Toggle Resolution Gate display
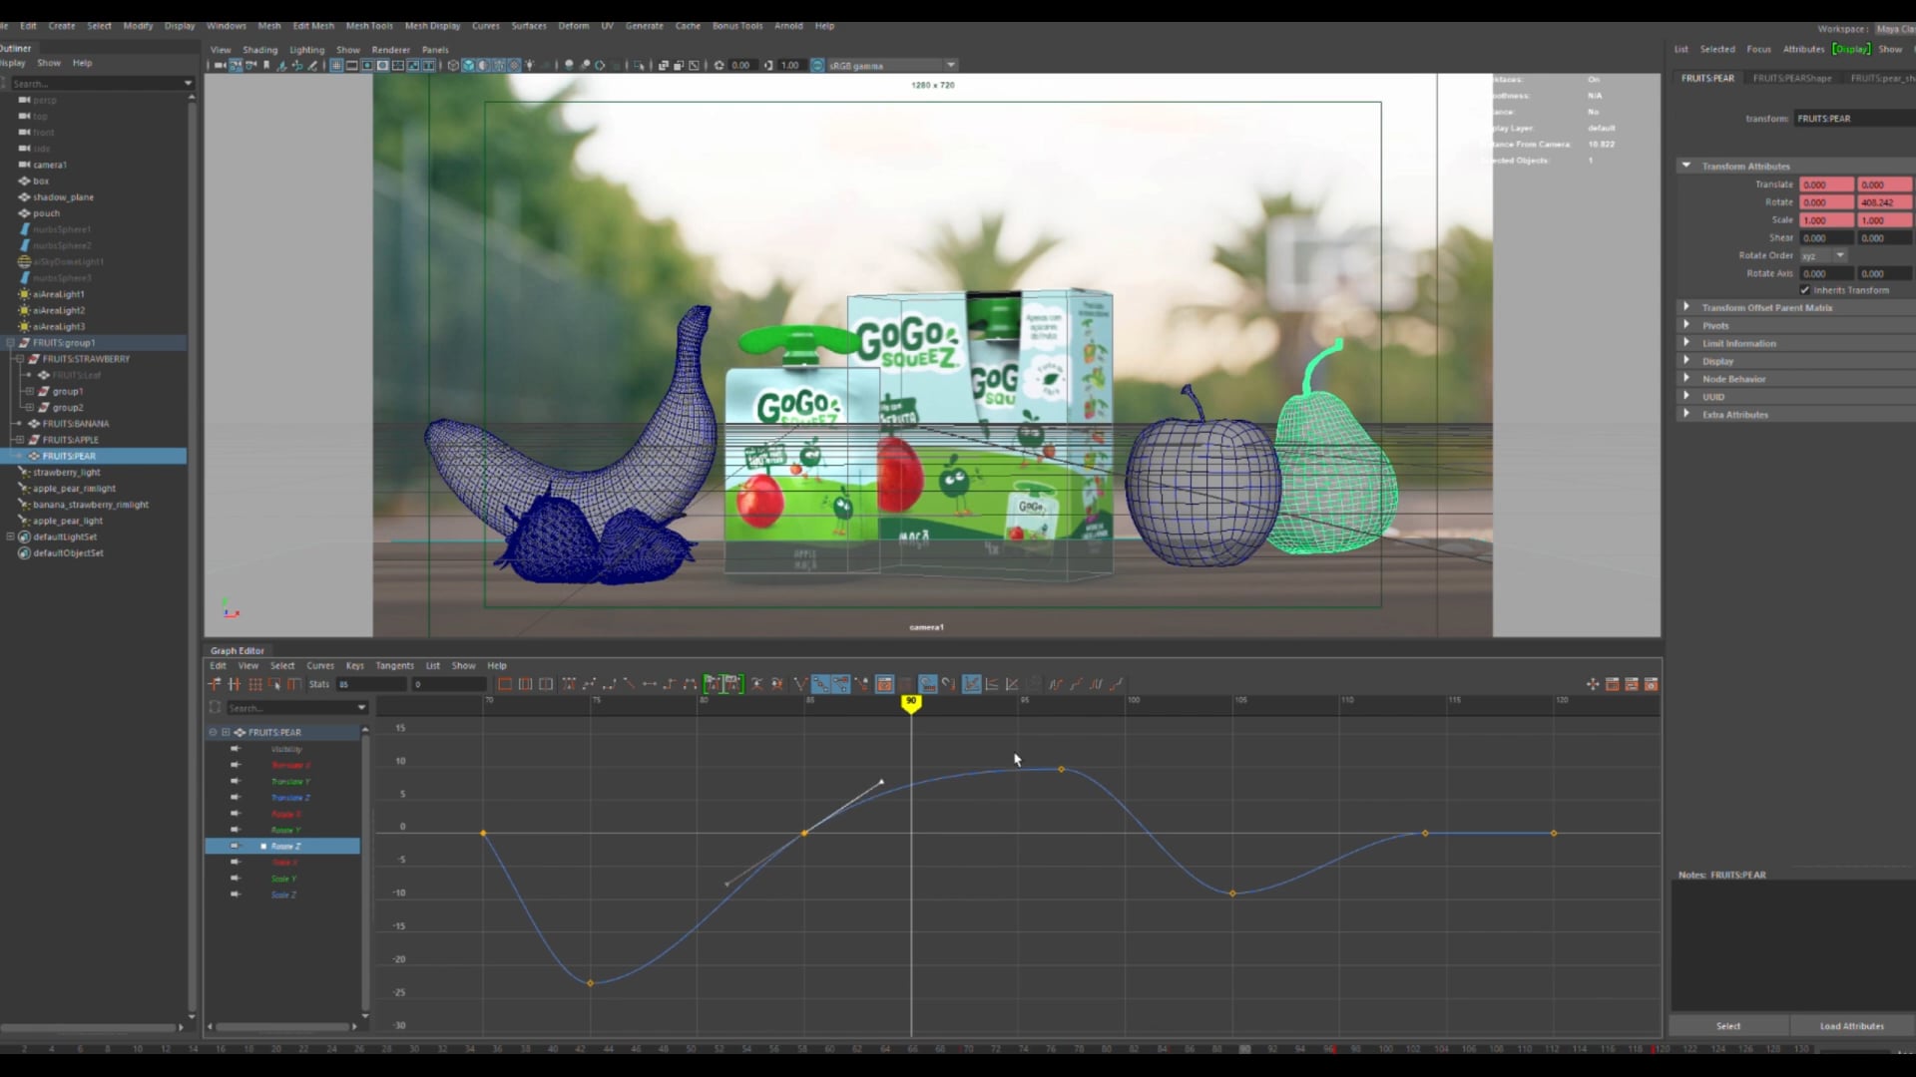The width and height of the screenshot is (1916, 1077). [x=367, y=65]
